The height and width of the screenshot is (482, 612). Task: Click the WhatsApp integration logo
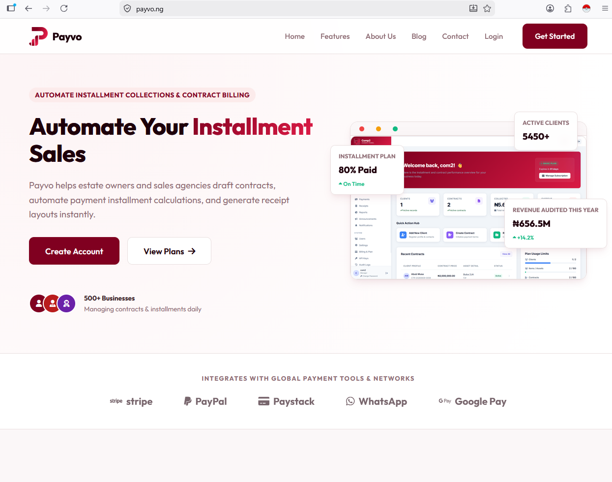click(377, 401)
